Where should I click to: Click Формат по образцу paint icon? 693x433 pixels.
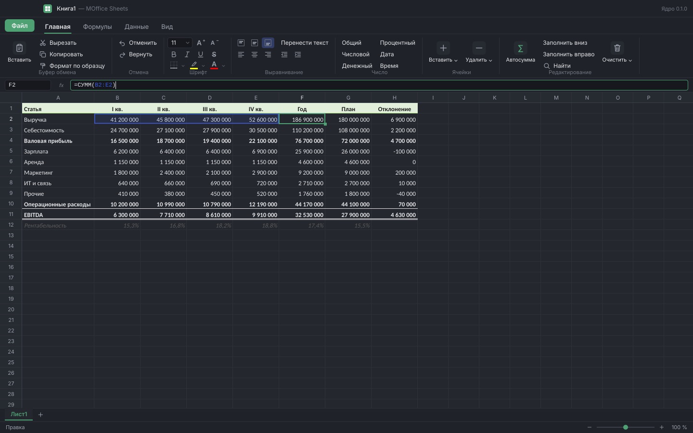tap(43, 66)
